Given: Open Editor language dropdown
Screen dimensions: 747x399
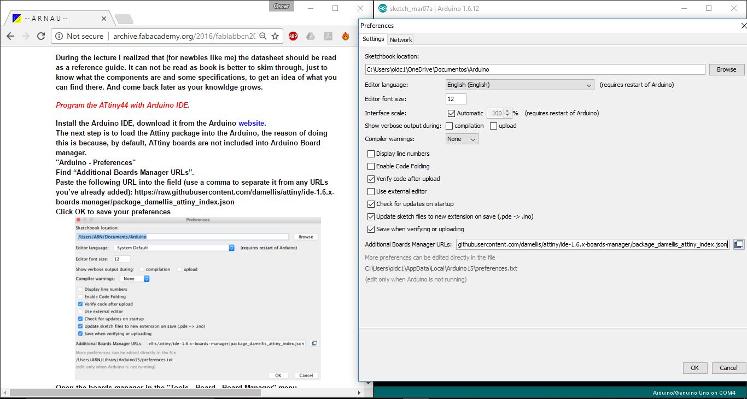Looking at the screenshot, I should click(520, 85).
